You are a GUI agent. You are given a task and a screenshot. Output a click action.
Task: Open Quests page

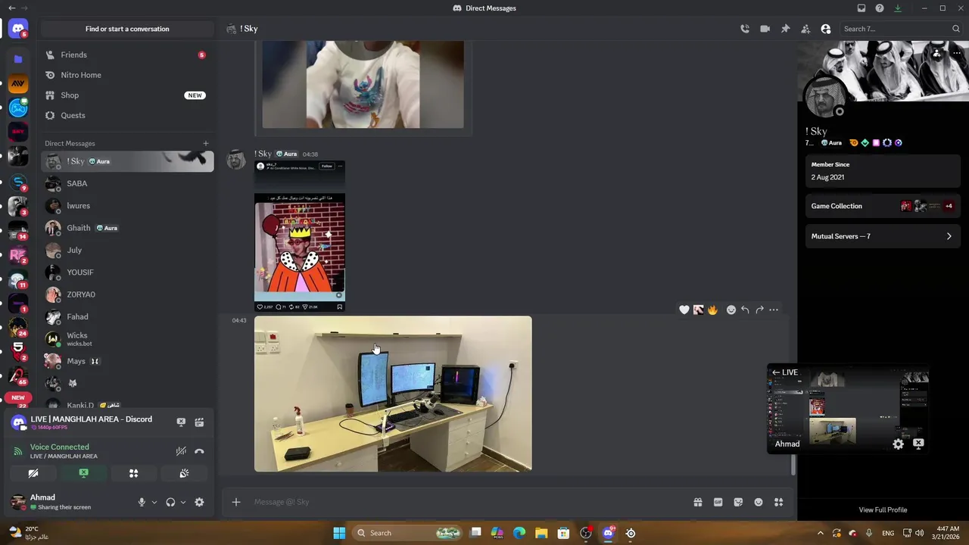[126, 115]
